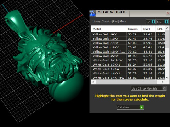Select White Gold:9K PdW row
Image resolution: width=170 pixels, height=127 pixels.
[128, 60]
